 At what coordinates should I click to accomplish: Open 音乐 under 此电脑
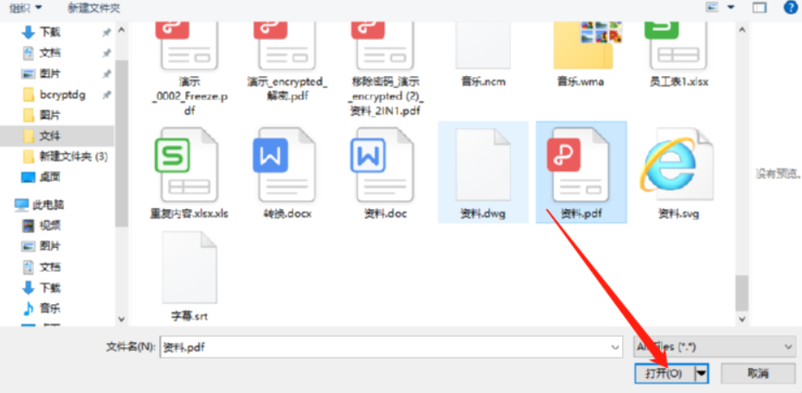42,308
